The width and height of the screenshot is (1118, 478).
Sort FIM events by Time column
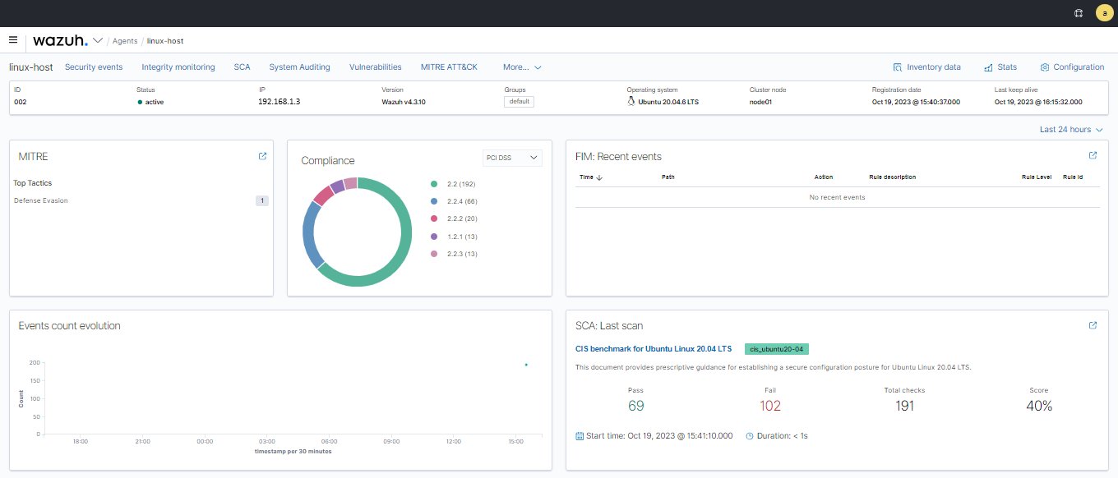[x=591, y=177]
